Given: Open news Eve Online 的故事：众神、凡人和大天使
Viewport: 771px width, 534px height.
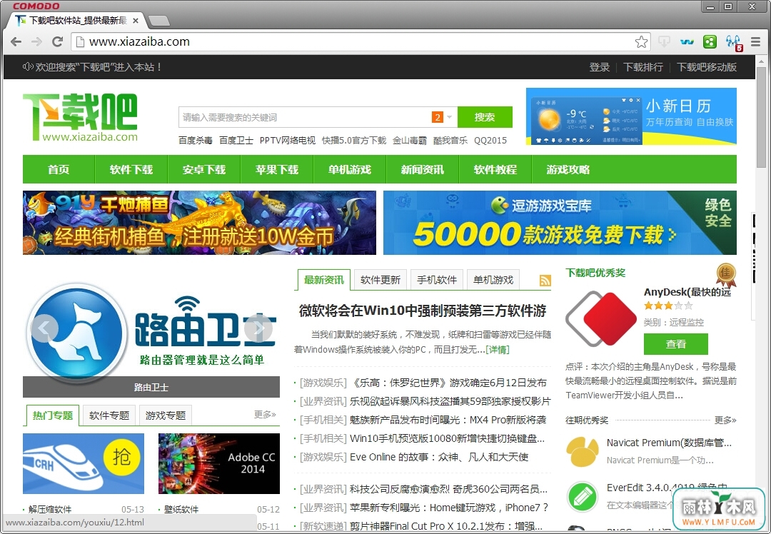Looking at the screenshot, I should (439, 458).
